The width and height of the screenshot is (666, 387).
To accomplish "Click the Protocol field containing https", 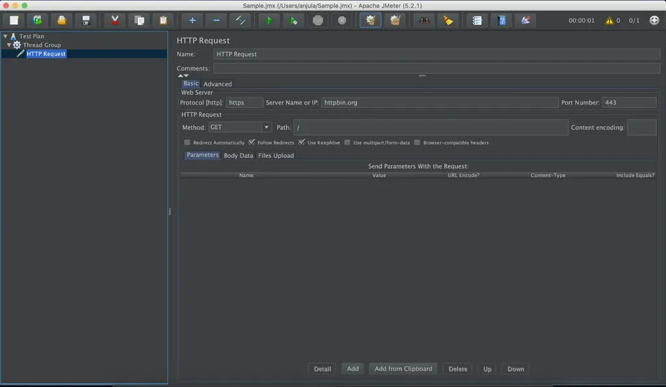I will [x=245, y=103].
